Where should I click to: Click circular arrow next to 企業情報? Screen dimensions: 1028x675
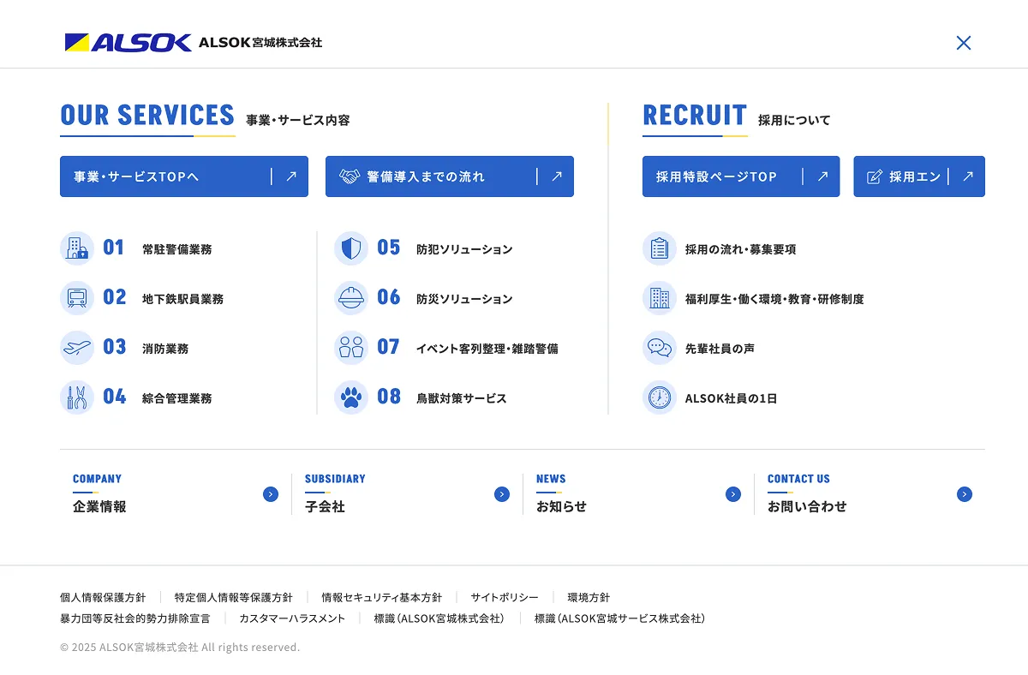pos(271,494)
